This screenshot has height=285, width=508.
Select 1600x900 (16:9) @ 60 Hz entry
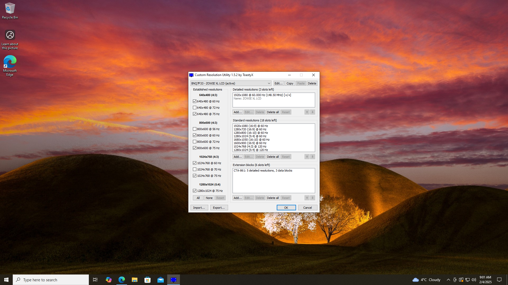(274, 143)
